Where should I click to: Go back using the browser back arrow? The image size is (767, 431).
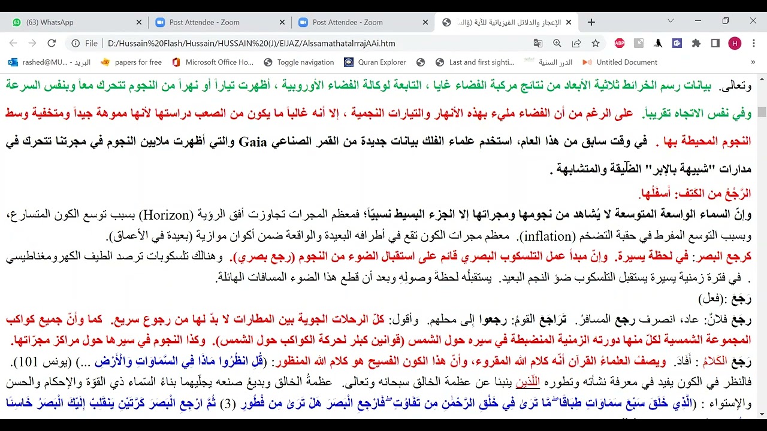coord(13,43)
